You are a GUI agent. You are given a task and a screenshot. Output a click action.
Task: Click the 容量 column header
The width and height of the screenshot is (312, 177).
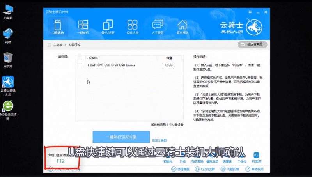click(x=169, y=58)
